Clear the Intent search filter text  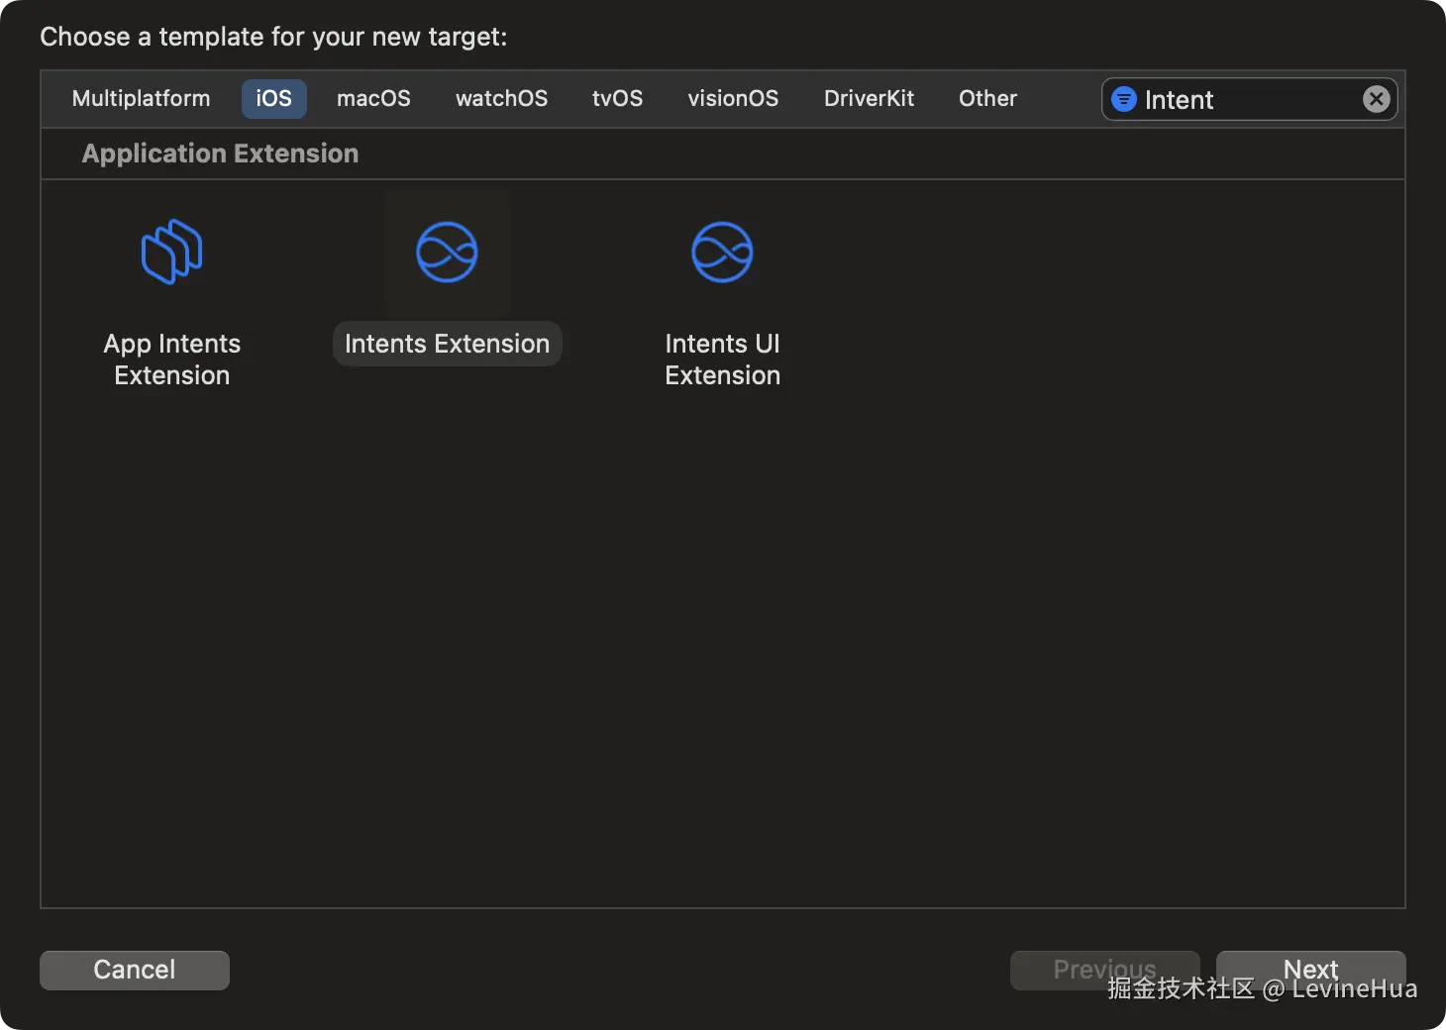click(1377, 99)
